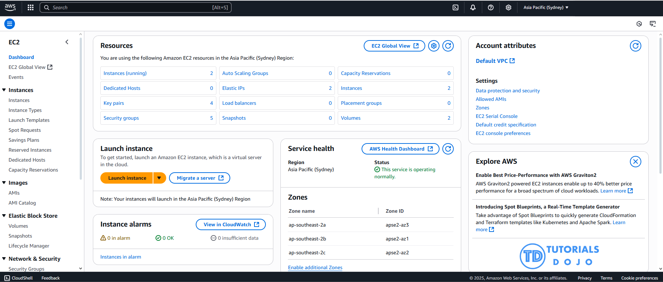This screenshot has height=282, width=663.
Task: Open Resources settings gear icon
Action: 434,46
